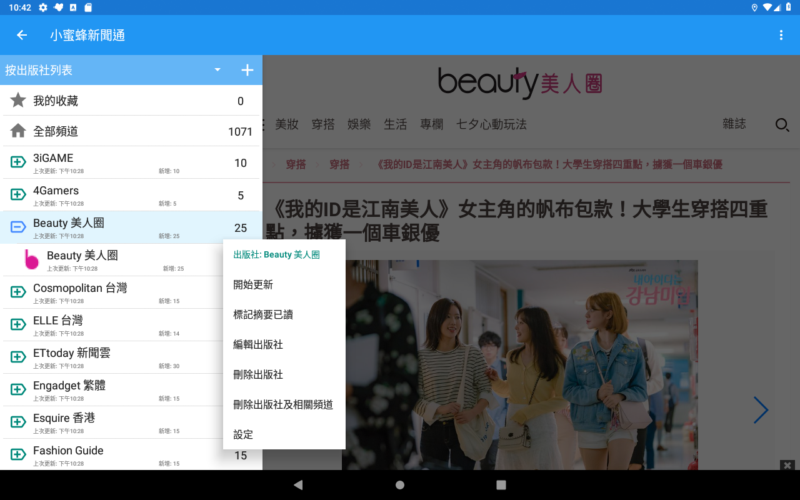
Task: Select the Esquire 香港 row name
Action: (64, 418)
